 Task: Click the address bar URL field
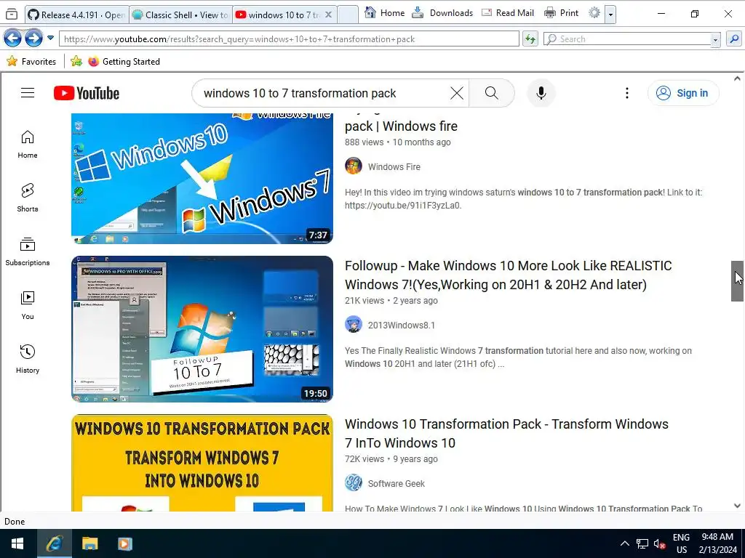click(289, 39)
